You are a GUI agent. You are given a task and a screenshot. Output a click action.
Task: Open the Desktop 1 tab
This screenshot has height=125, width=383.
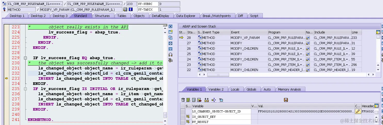tap(17, 16)
